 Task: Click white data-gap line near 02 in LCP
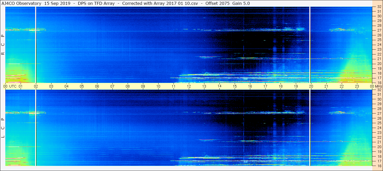coord(35,128)
